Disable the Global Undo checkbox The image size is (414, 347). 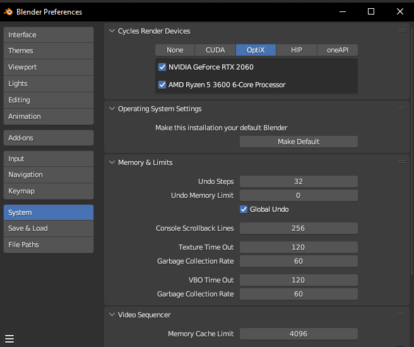tap(244, 209)
